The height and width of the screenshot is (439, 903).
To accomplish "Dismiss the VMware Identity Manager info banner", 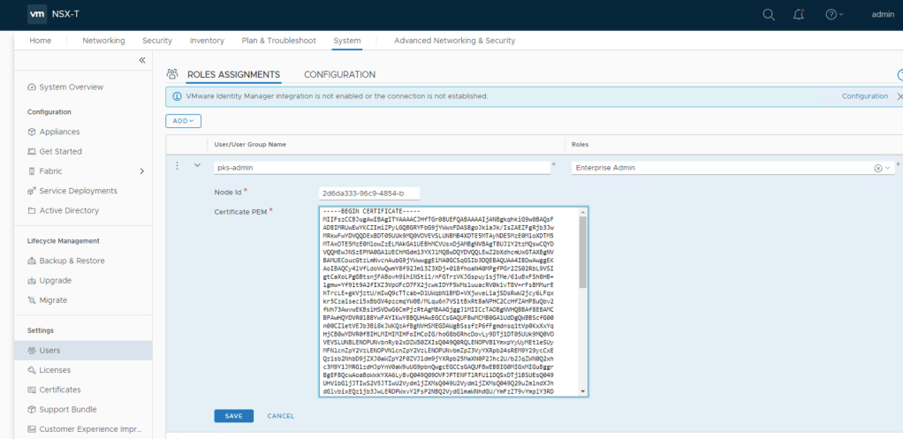I will point(899,95).
